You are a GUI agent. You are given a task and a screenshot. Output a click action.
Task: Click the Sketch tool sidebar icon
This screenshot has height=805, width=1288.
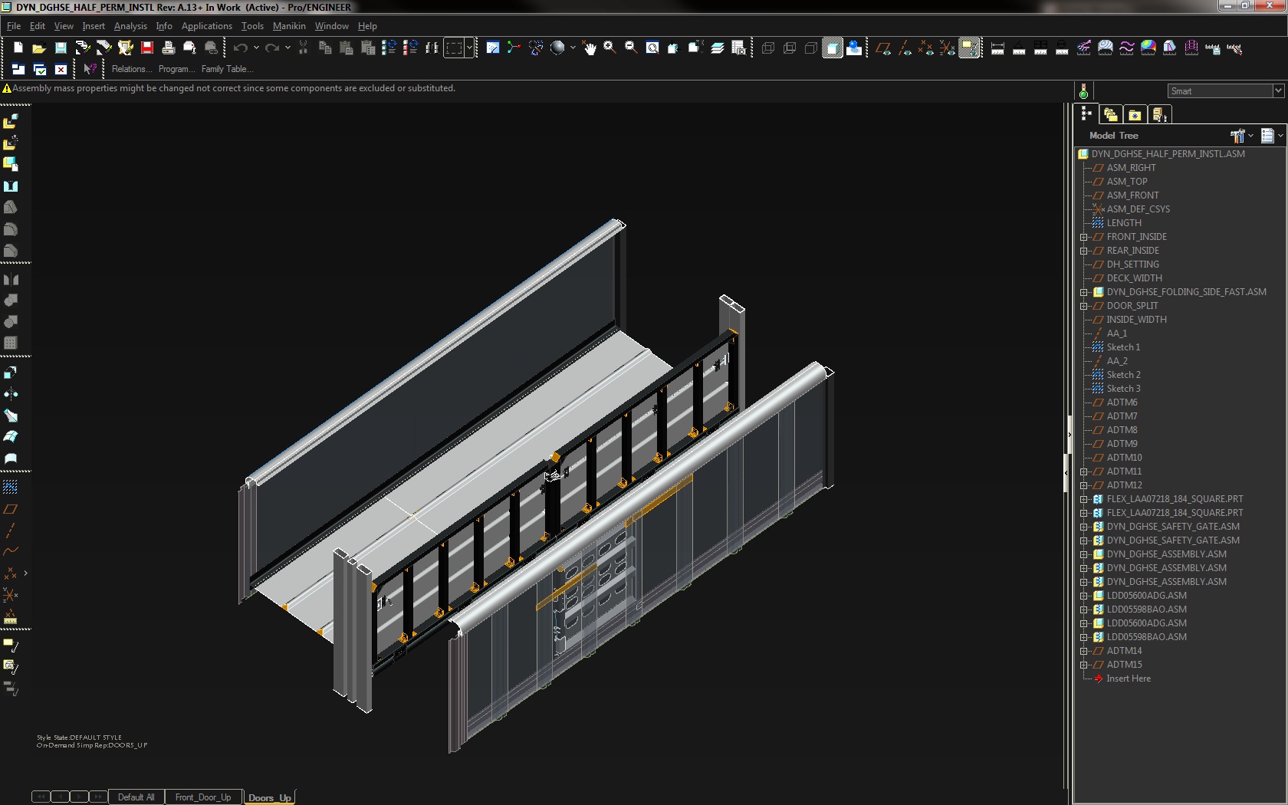pos(11,487)
